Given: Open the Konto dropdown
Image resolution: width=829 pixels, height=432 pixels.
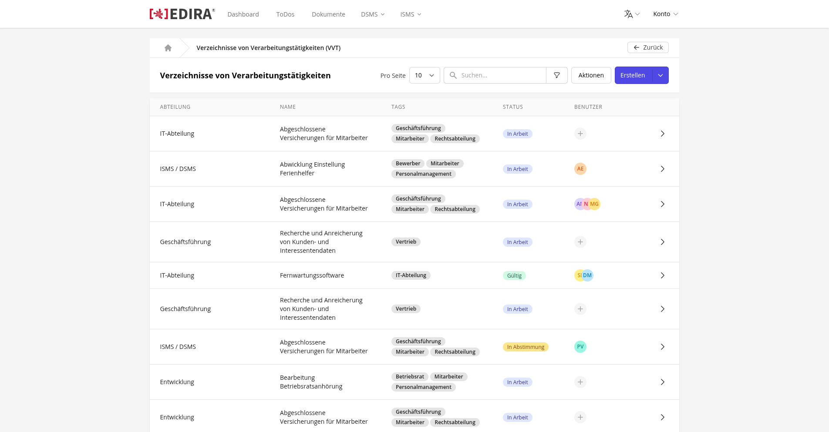Looking at the screenshot, I should 665,14.
